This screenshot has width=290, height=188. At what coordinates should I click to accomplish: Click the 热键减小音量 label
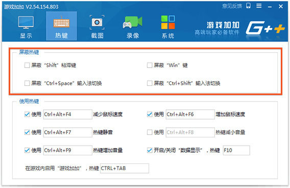pos(230,132)
